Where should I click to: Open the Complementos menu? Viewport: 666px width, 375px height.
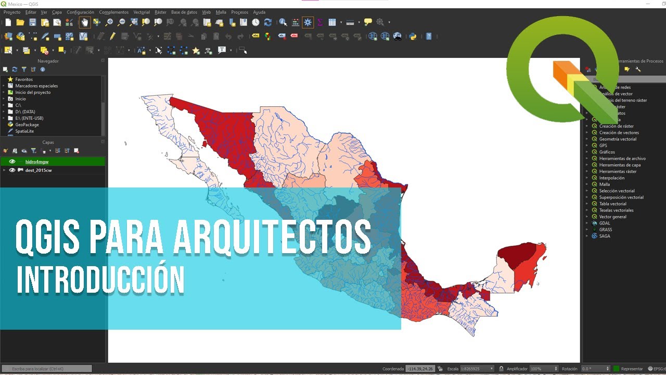pyautogui.click(x=113, y=12)
